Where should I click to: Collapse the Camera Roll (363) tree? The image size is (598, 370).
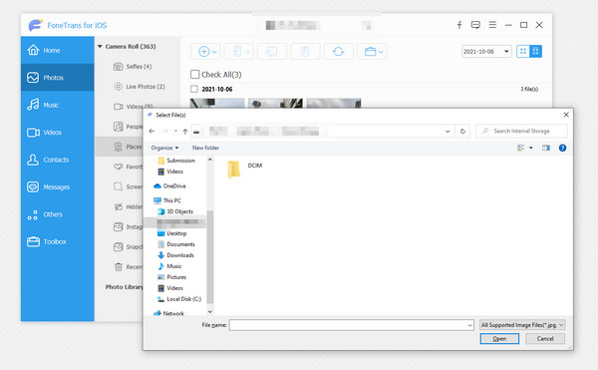point(100,47)
